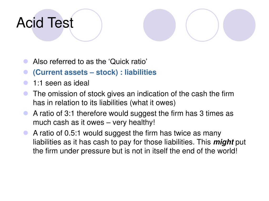The height and width of the screenshot is (201, 269).
Task: Click the word 'liabilities' in blue formula
Action: point(141,72)
